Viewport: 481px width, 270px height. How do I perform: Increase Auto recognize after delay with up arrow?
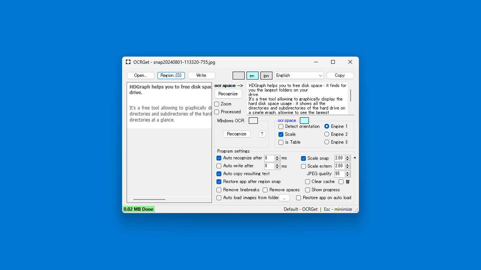click(x=278, y=157)
